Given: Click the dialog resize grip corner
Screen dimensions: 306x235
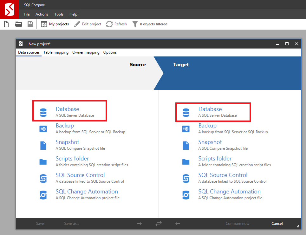Looking at the screenshot, I should point(298,226).
